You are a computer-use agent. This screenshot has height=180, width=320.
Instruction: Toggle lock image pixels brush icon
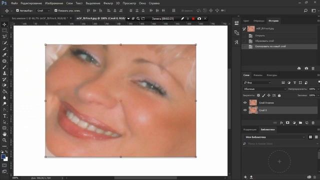(263, 95)
